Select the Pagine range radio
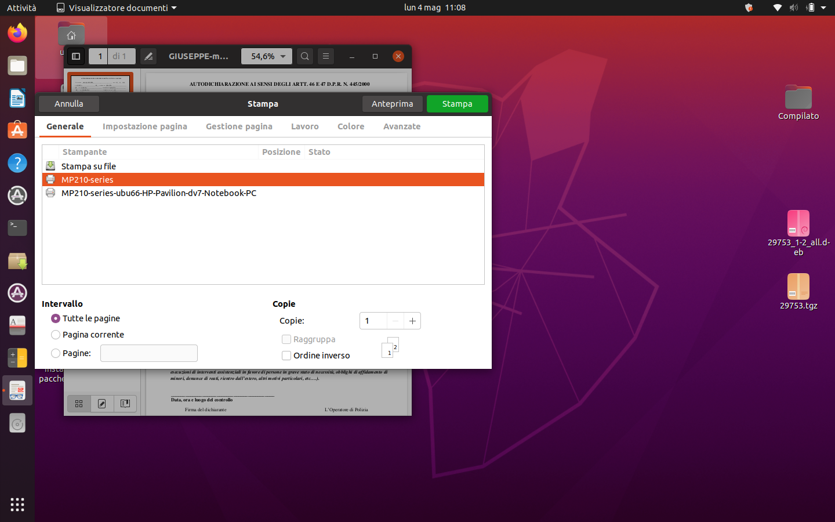This screenshot has height=522, width=835. point(56,353)
